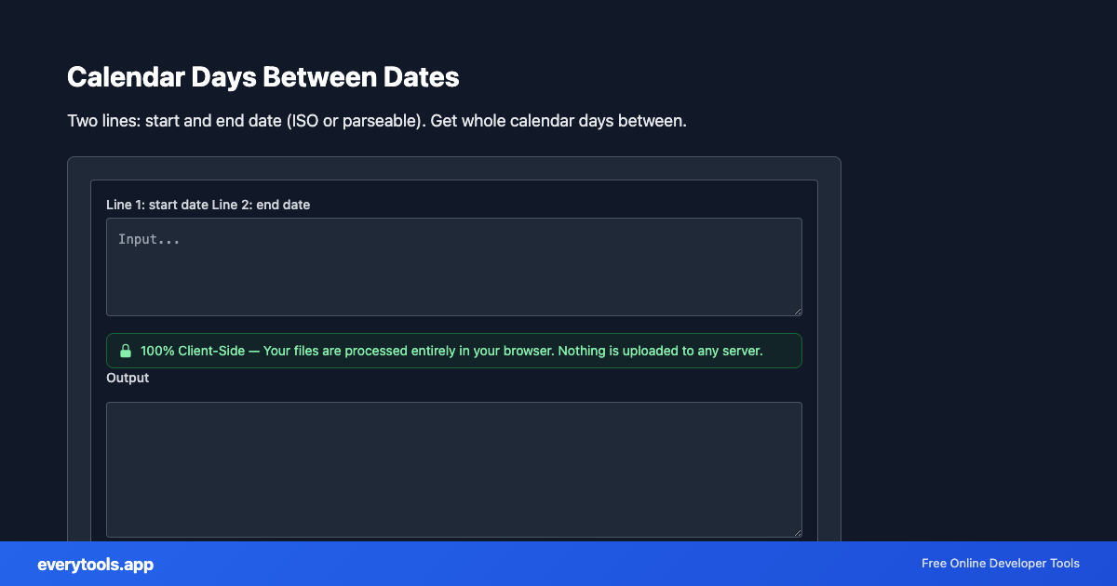Click the Calendar Days Between Dates heading
Image resolution: width=1117 pixels, height=586 pixels.
tap(263, 77)
